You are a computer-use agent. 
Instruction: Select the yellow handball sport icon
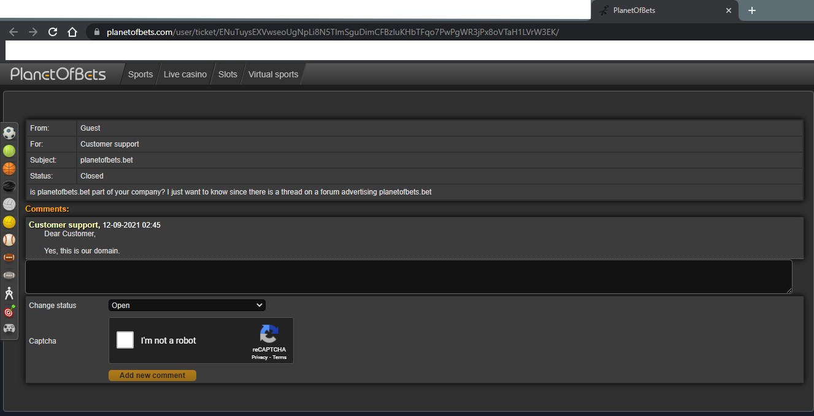(9, 222)
